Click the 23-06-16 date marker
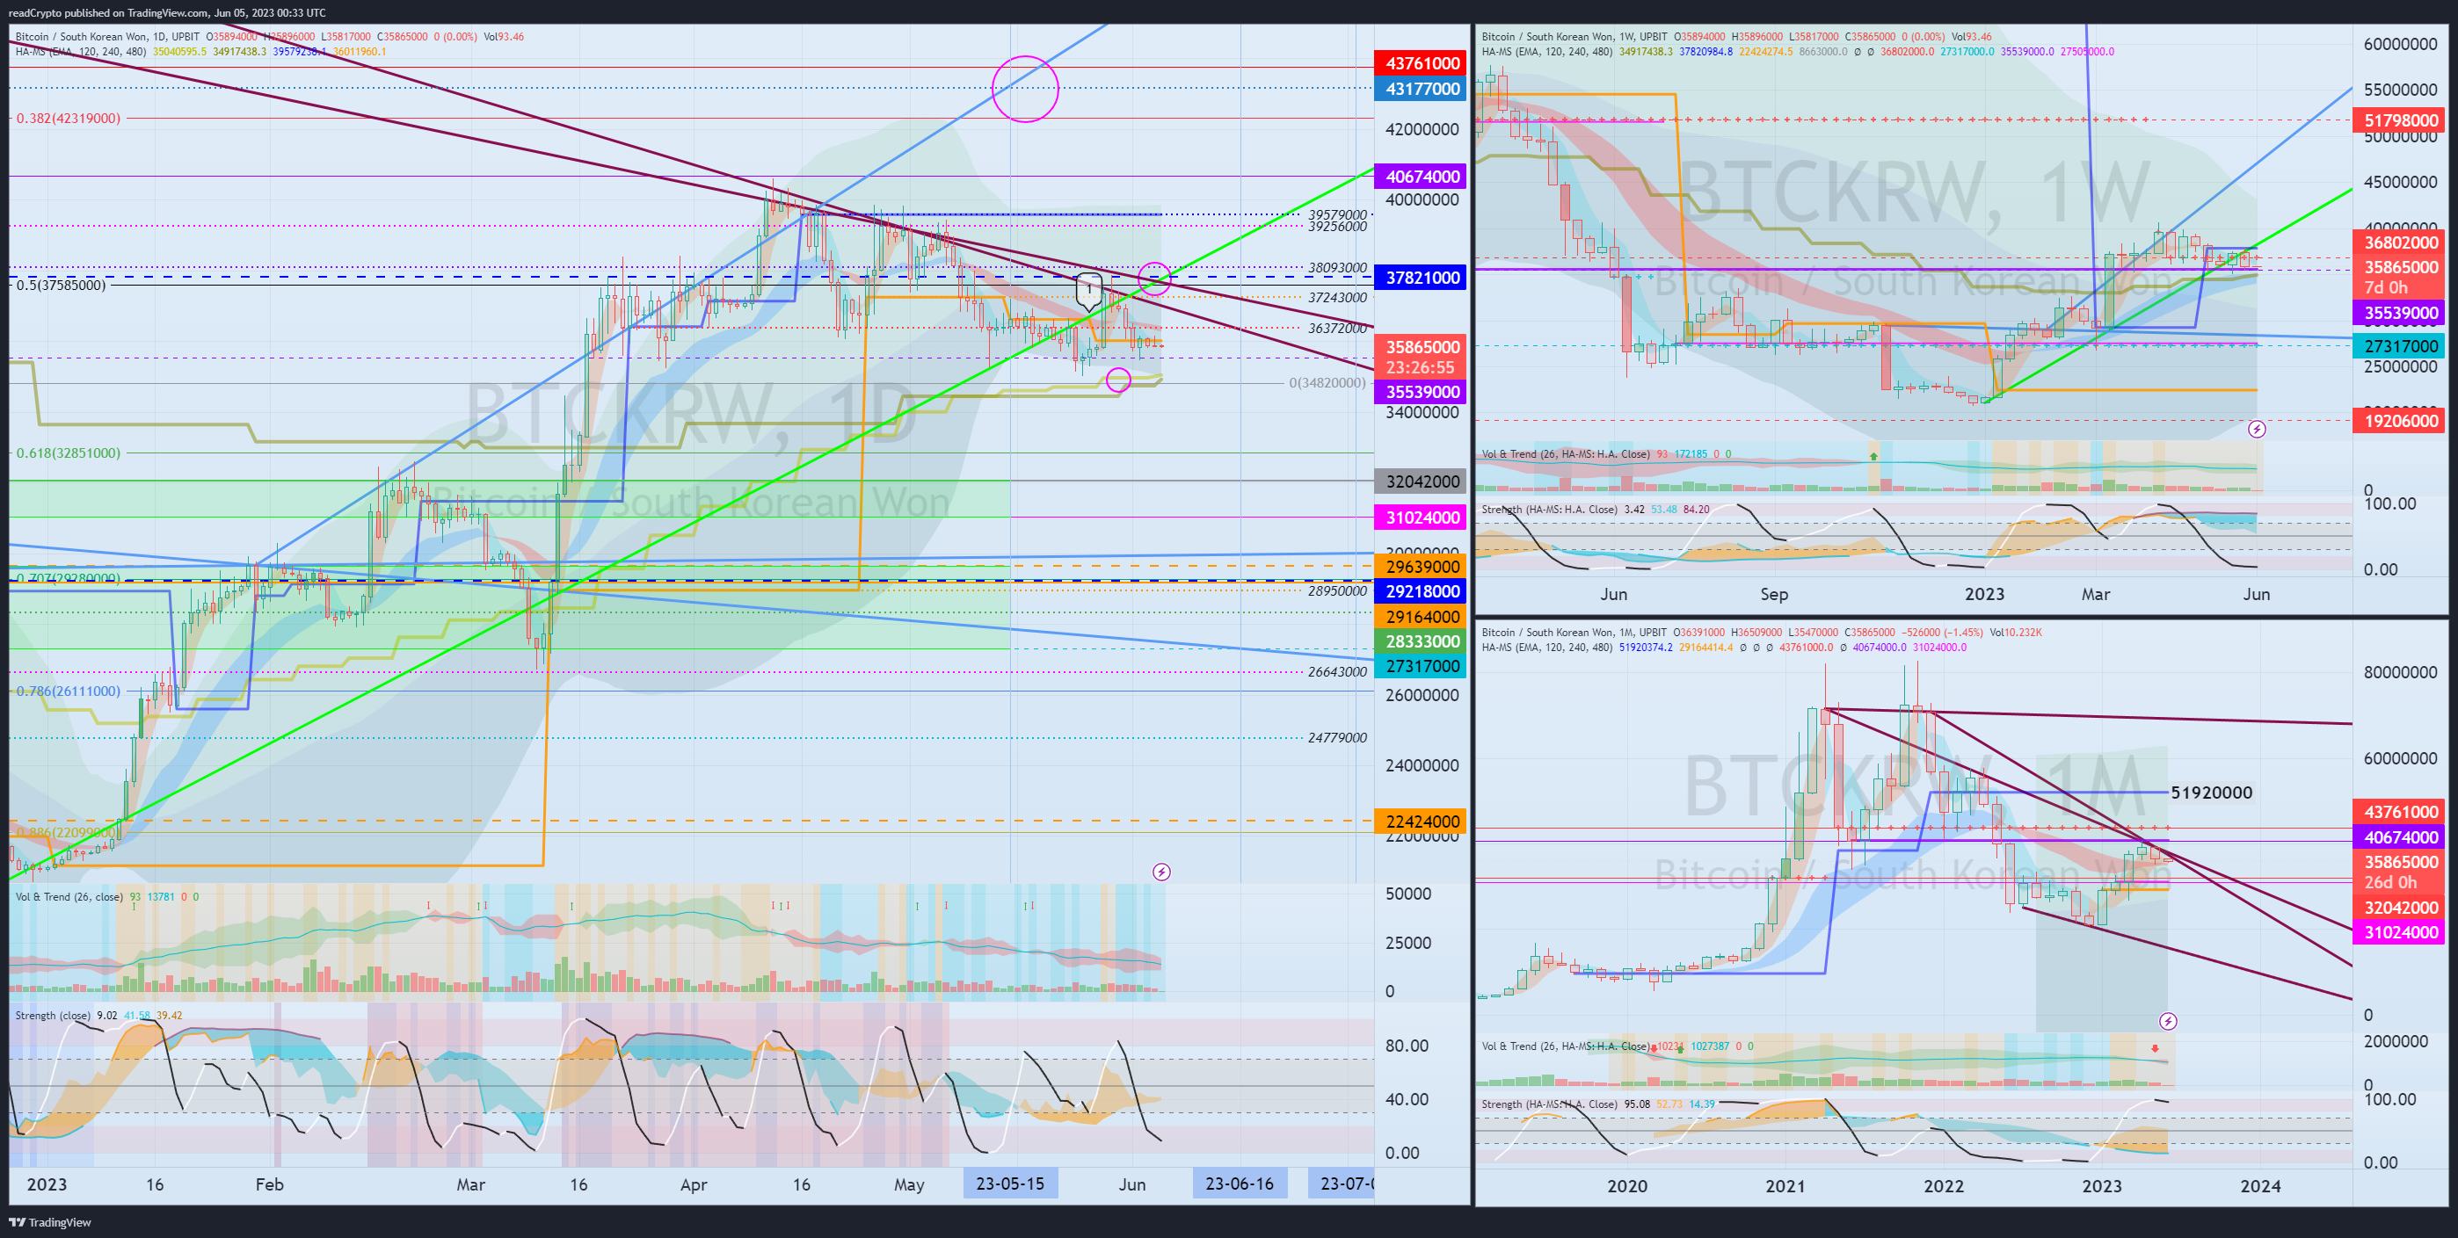This screenshot has height=1238, width=2458. click(1240, 1184)
